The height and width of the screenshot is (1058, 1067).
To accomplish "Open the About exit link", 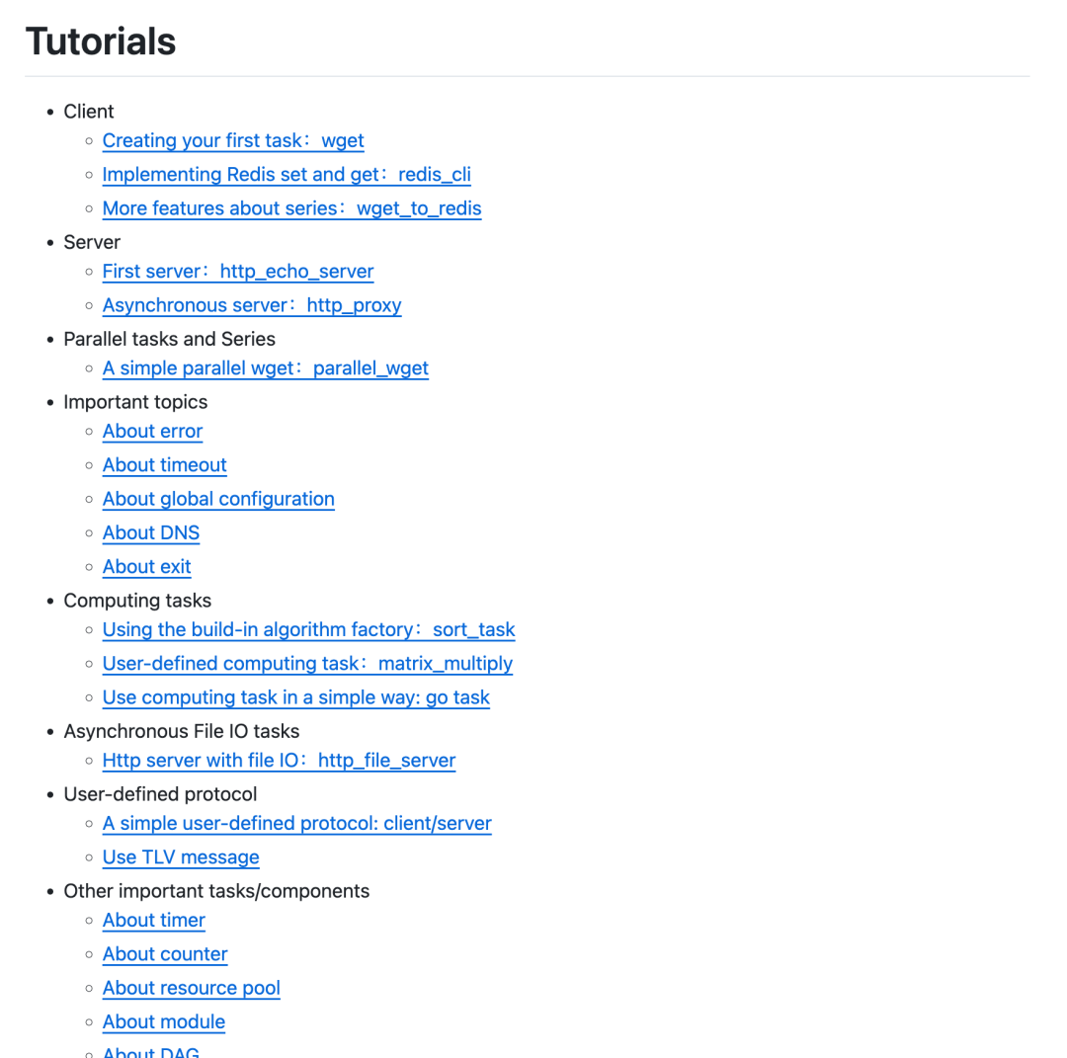I will point(147,567).
